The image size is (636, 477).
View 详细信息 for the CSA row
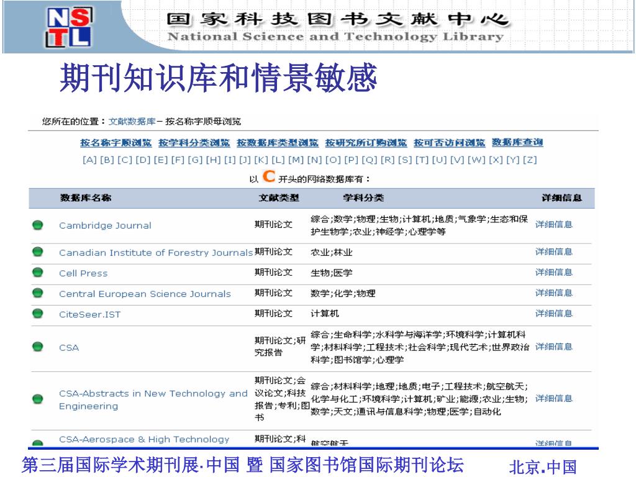(x=553, y=347)
